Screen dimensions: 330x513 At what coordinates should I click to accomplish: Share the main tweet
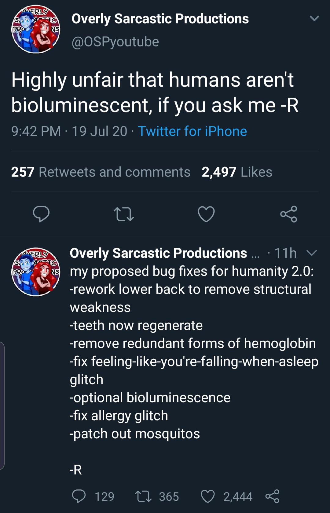[x=289, y=214]
